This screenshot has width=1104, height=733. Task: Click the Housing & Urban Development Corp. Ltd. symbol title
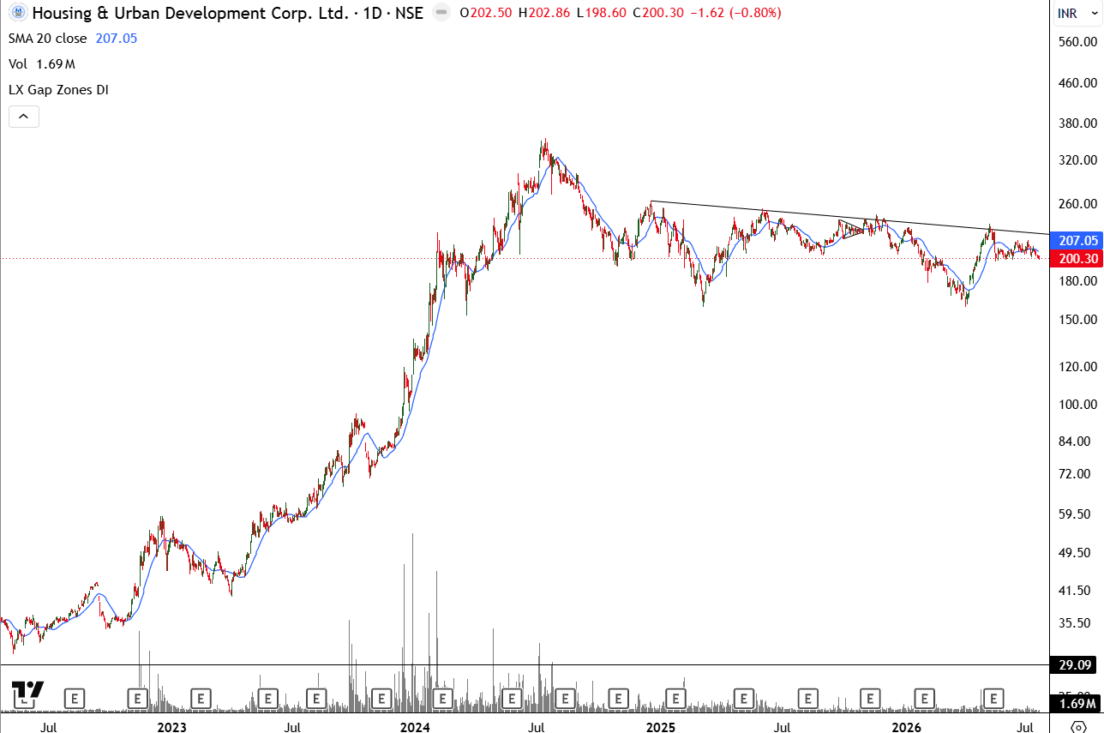coord(189,14)
